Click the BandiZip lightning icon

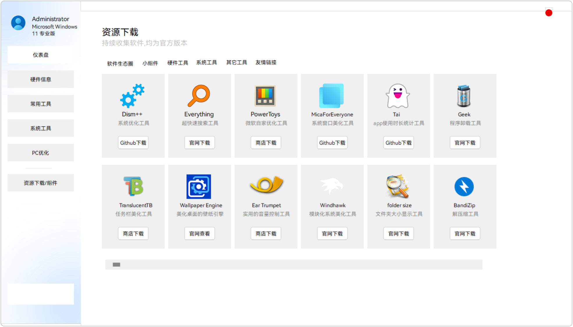pyautogui.click(x=464, y=187)
